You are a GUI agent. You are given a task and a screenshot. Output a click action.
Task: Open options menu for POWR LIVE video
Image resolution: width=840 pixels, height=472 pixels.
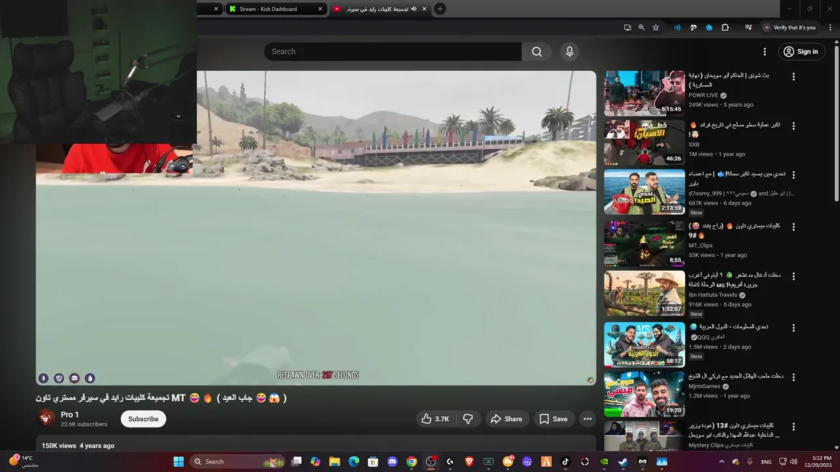[793, 77]
